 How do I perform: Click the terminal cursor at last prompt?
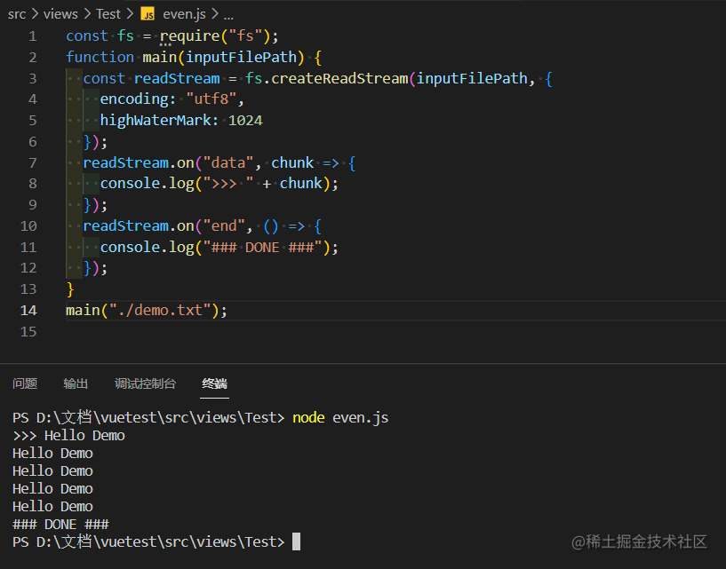(296, 541)
